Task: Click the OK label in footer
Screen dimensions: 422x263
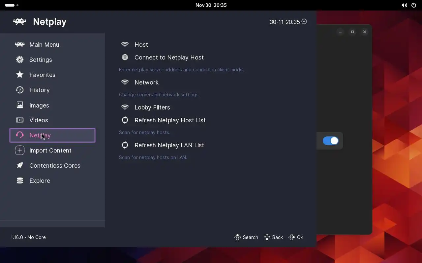Action: pos(300,237)
